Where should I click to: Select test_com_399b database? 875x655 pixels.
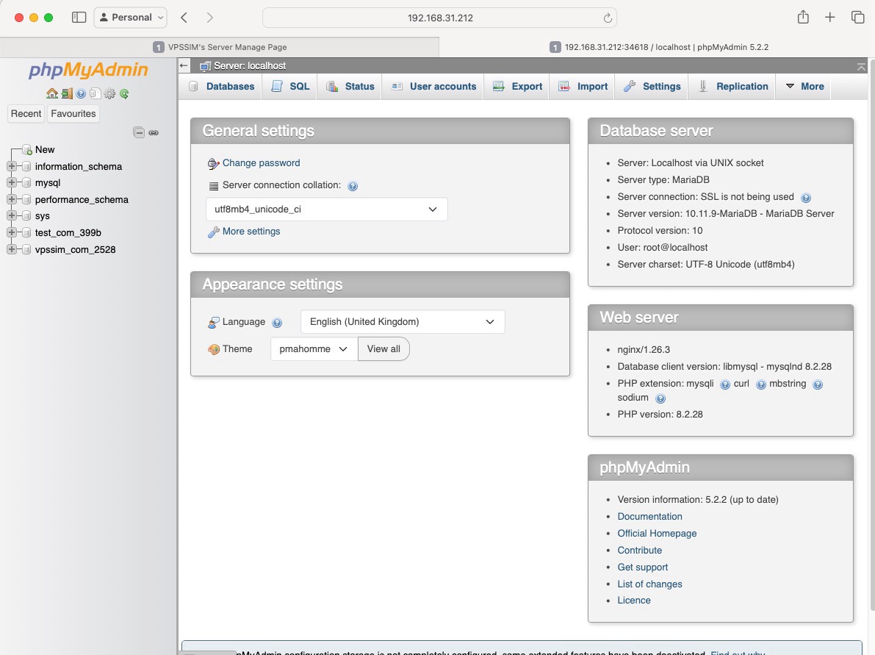68,233
